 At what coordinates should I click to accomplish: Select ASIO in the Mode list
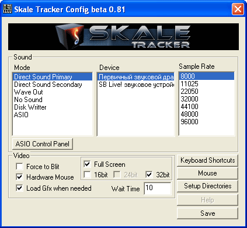tap(53, 115)
